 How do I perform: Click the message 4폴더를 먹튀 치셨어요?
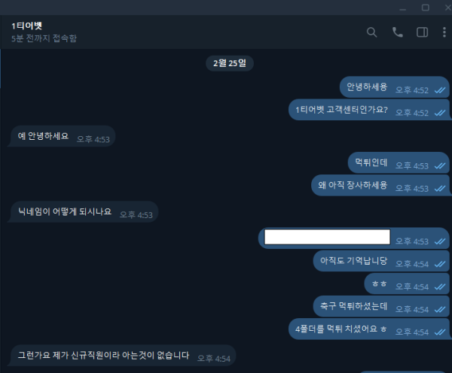(369, 329)
